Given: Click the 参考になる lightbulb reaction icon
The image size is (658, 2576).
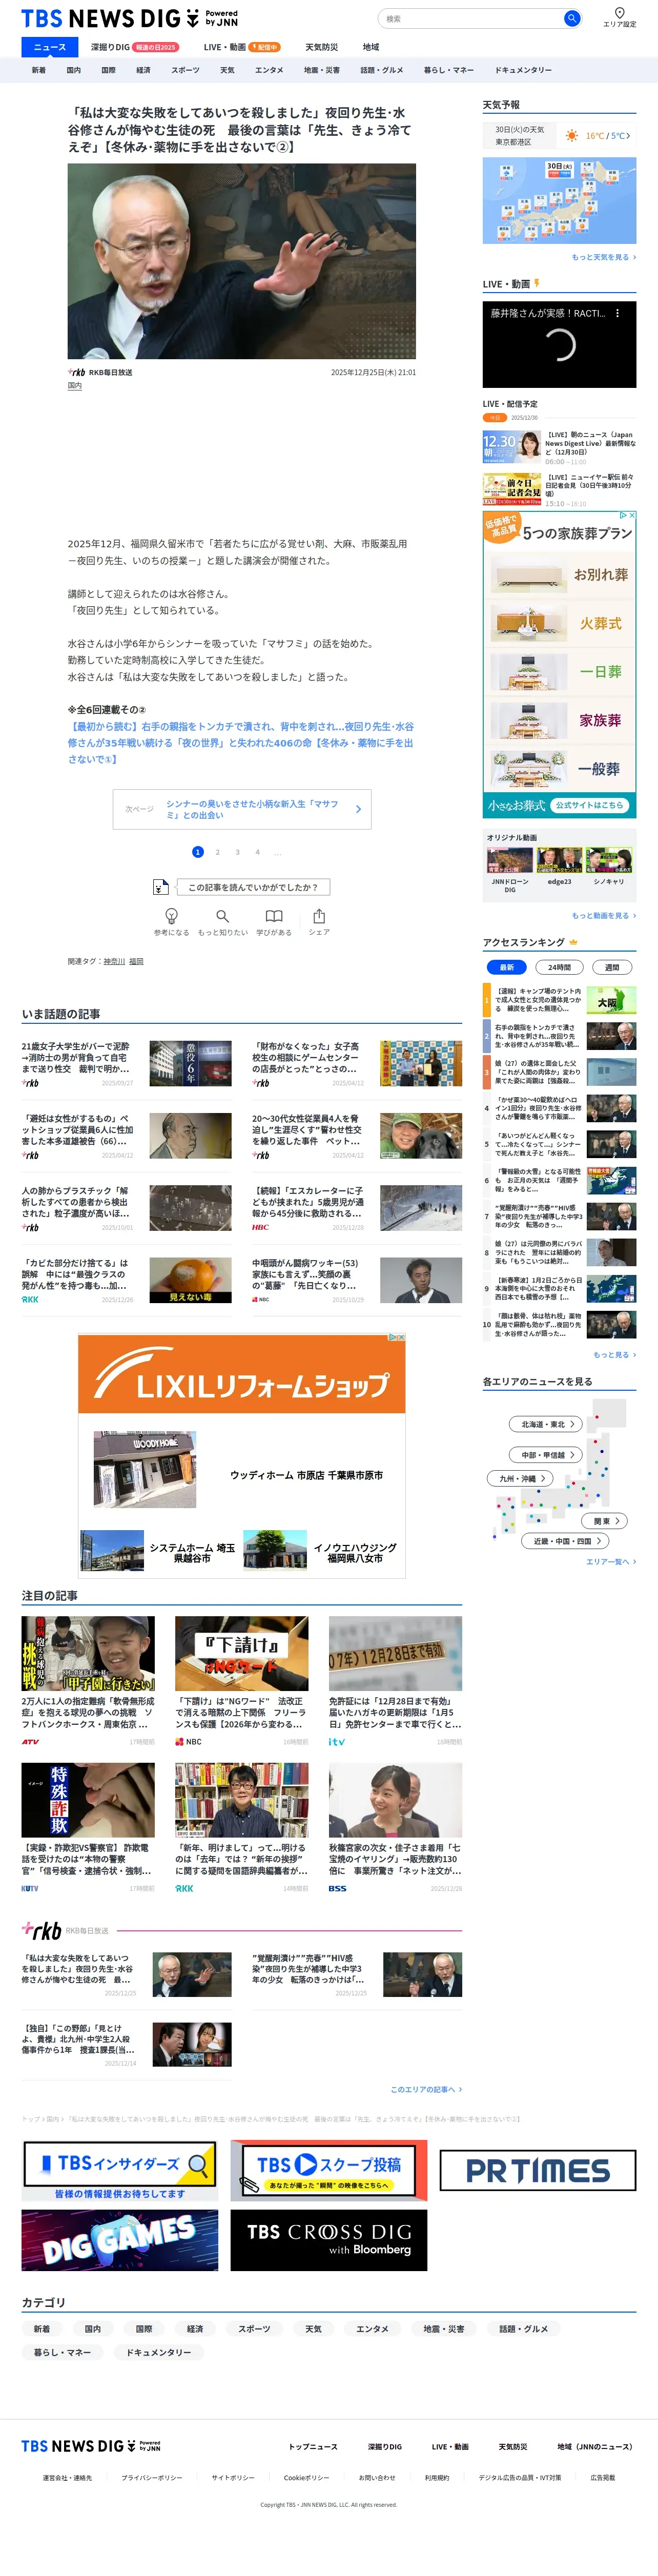Looking at the screenshot, I should pos(171,915).
